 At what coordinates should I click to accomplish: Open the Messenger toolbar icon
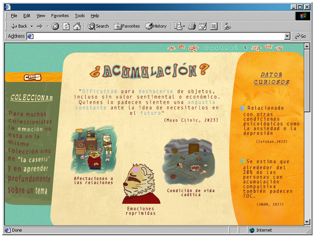pos(227,26)
